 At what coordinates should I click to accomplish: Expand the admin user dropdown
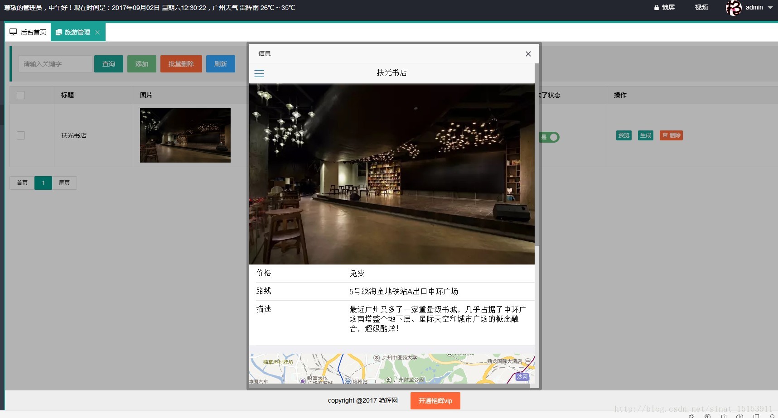click(x=770, y=7)
